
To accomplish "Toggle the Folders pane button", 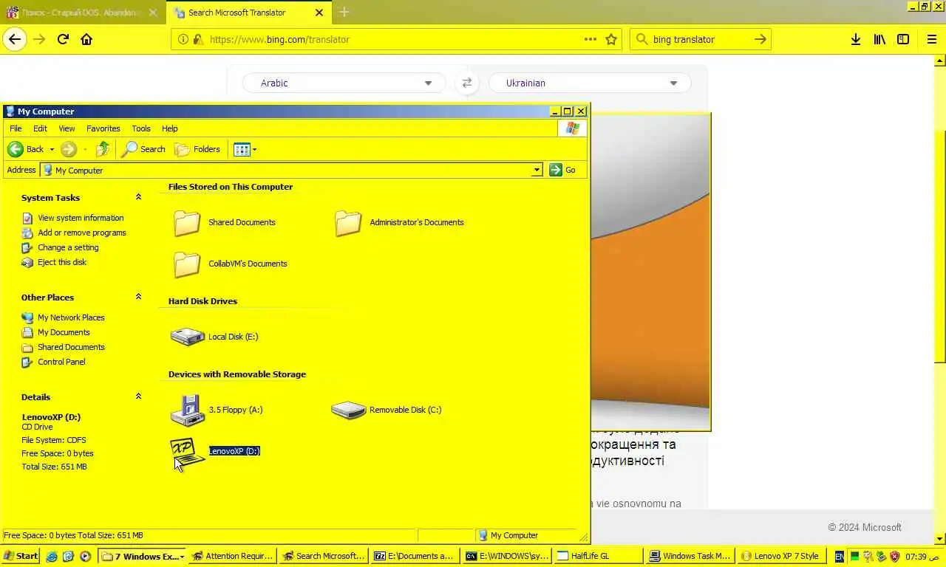I will [x=197, y=149].
